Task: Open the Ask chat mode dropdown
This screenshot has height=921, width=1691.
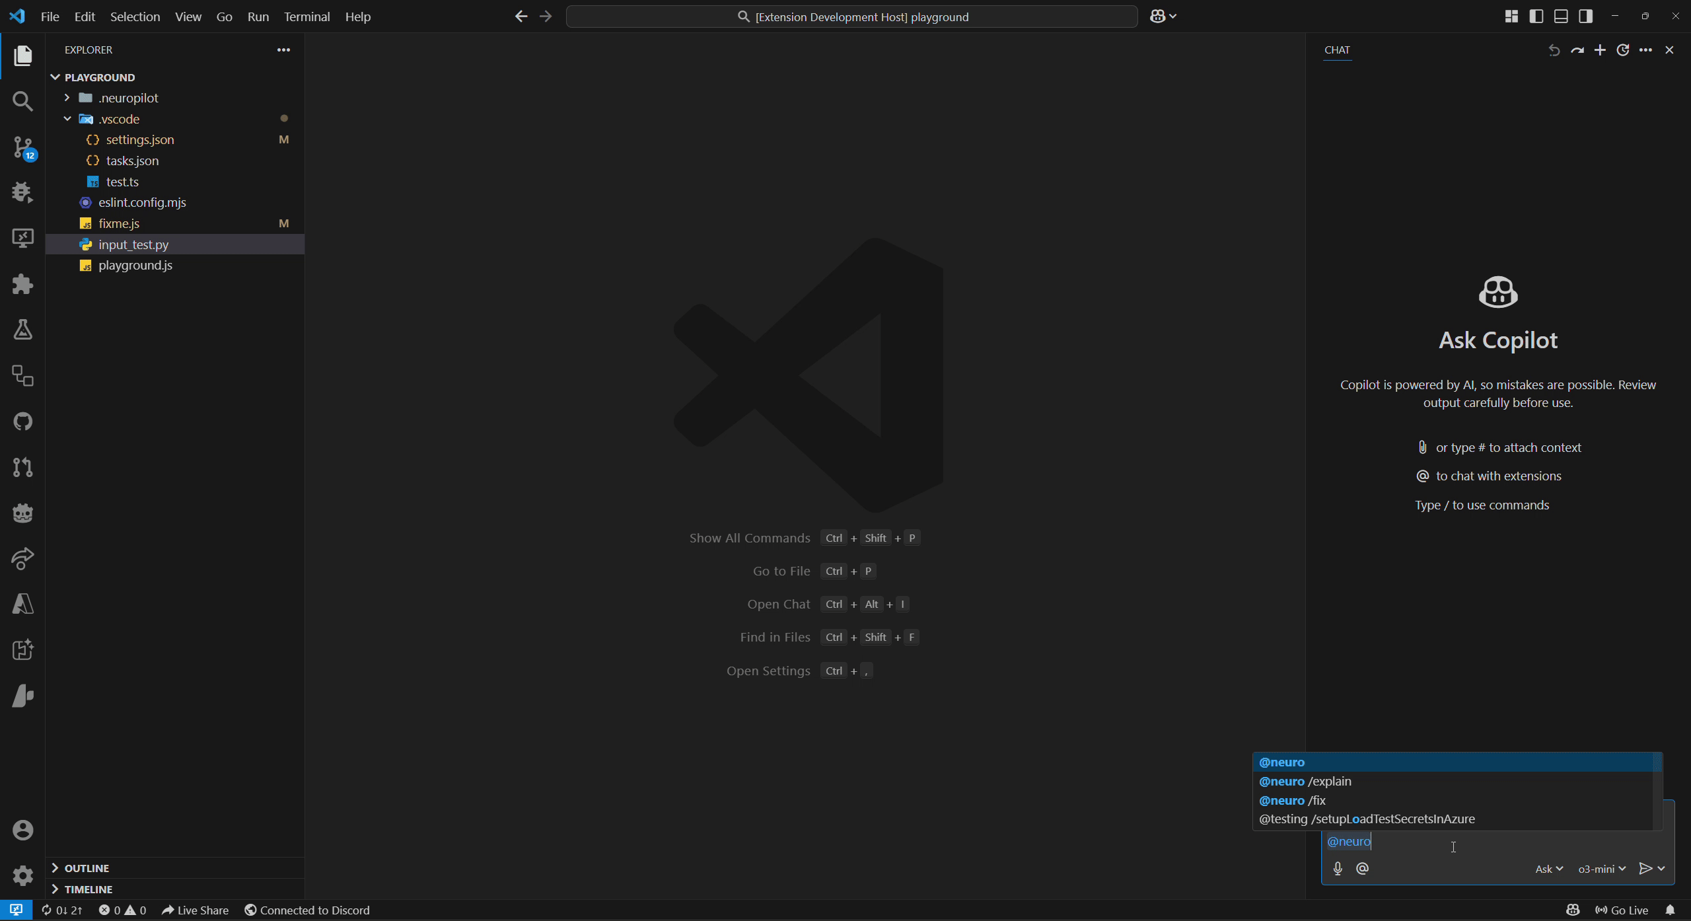Action: (x=1549, y=869)
